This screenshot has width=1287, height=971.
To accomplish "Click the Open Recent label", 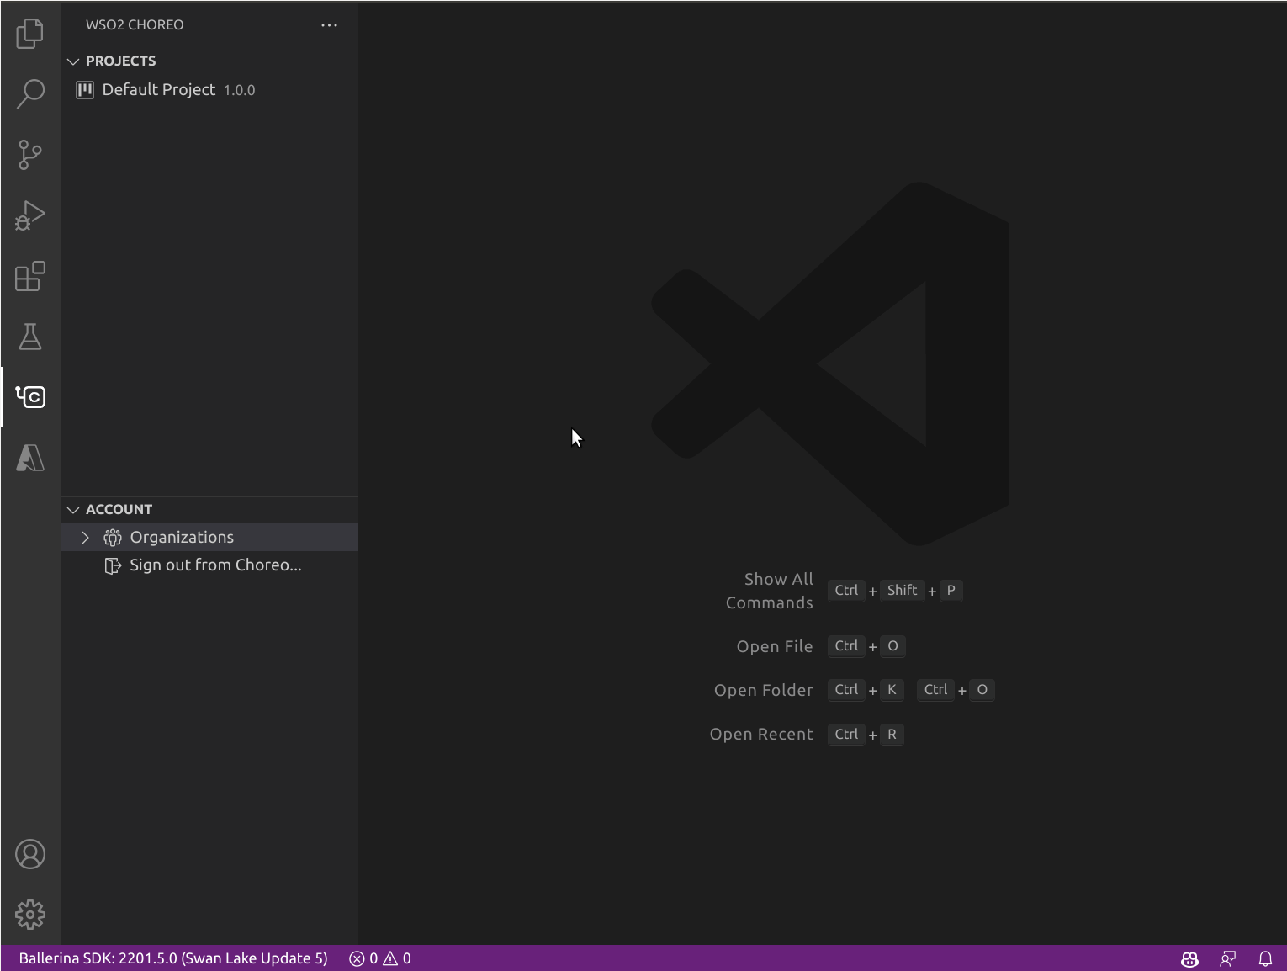I will (x=761, y=734).
